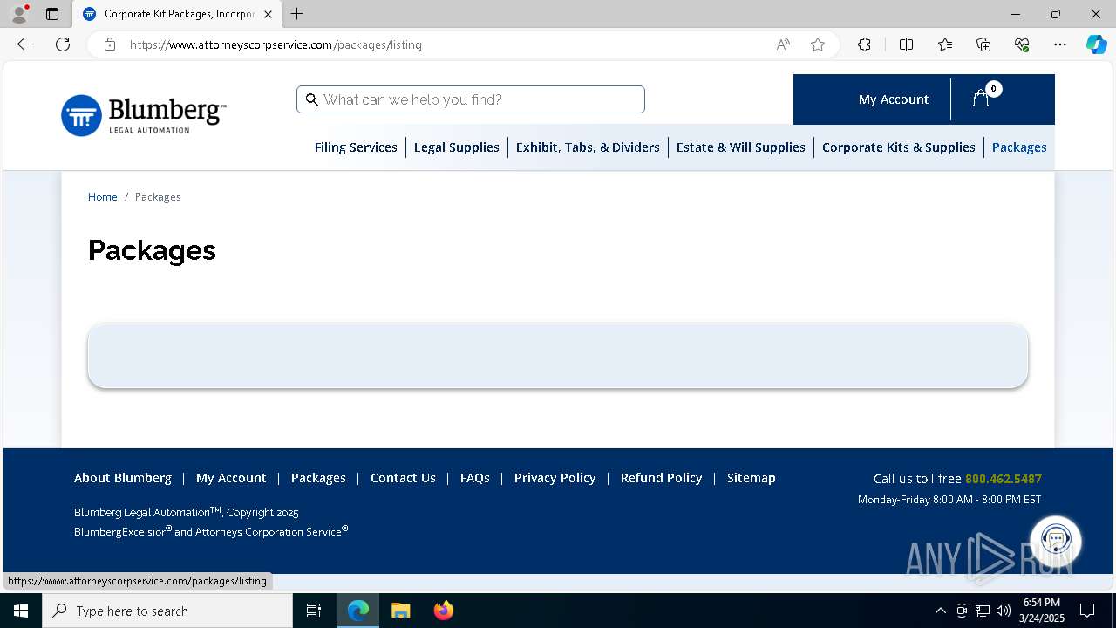
Task: Open the shopping cart icon
Action: 981,99
